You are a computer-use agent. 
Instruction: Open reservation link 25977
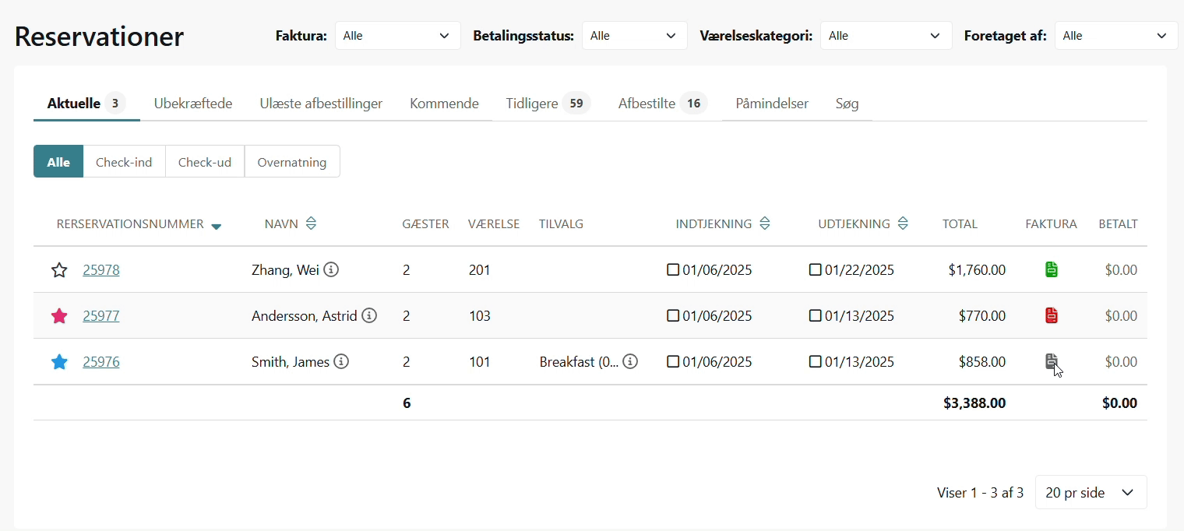(x=101, y=316)
